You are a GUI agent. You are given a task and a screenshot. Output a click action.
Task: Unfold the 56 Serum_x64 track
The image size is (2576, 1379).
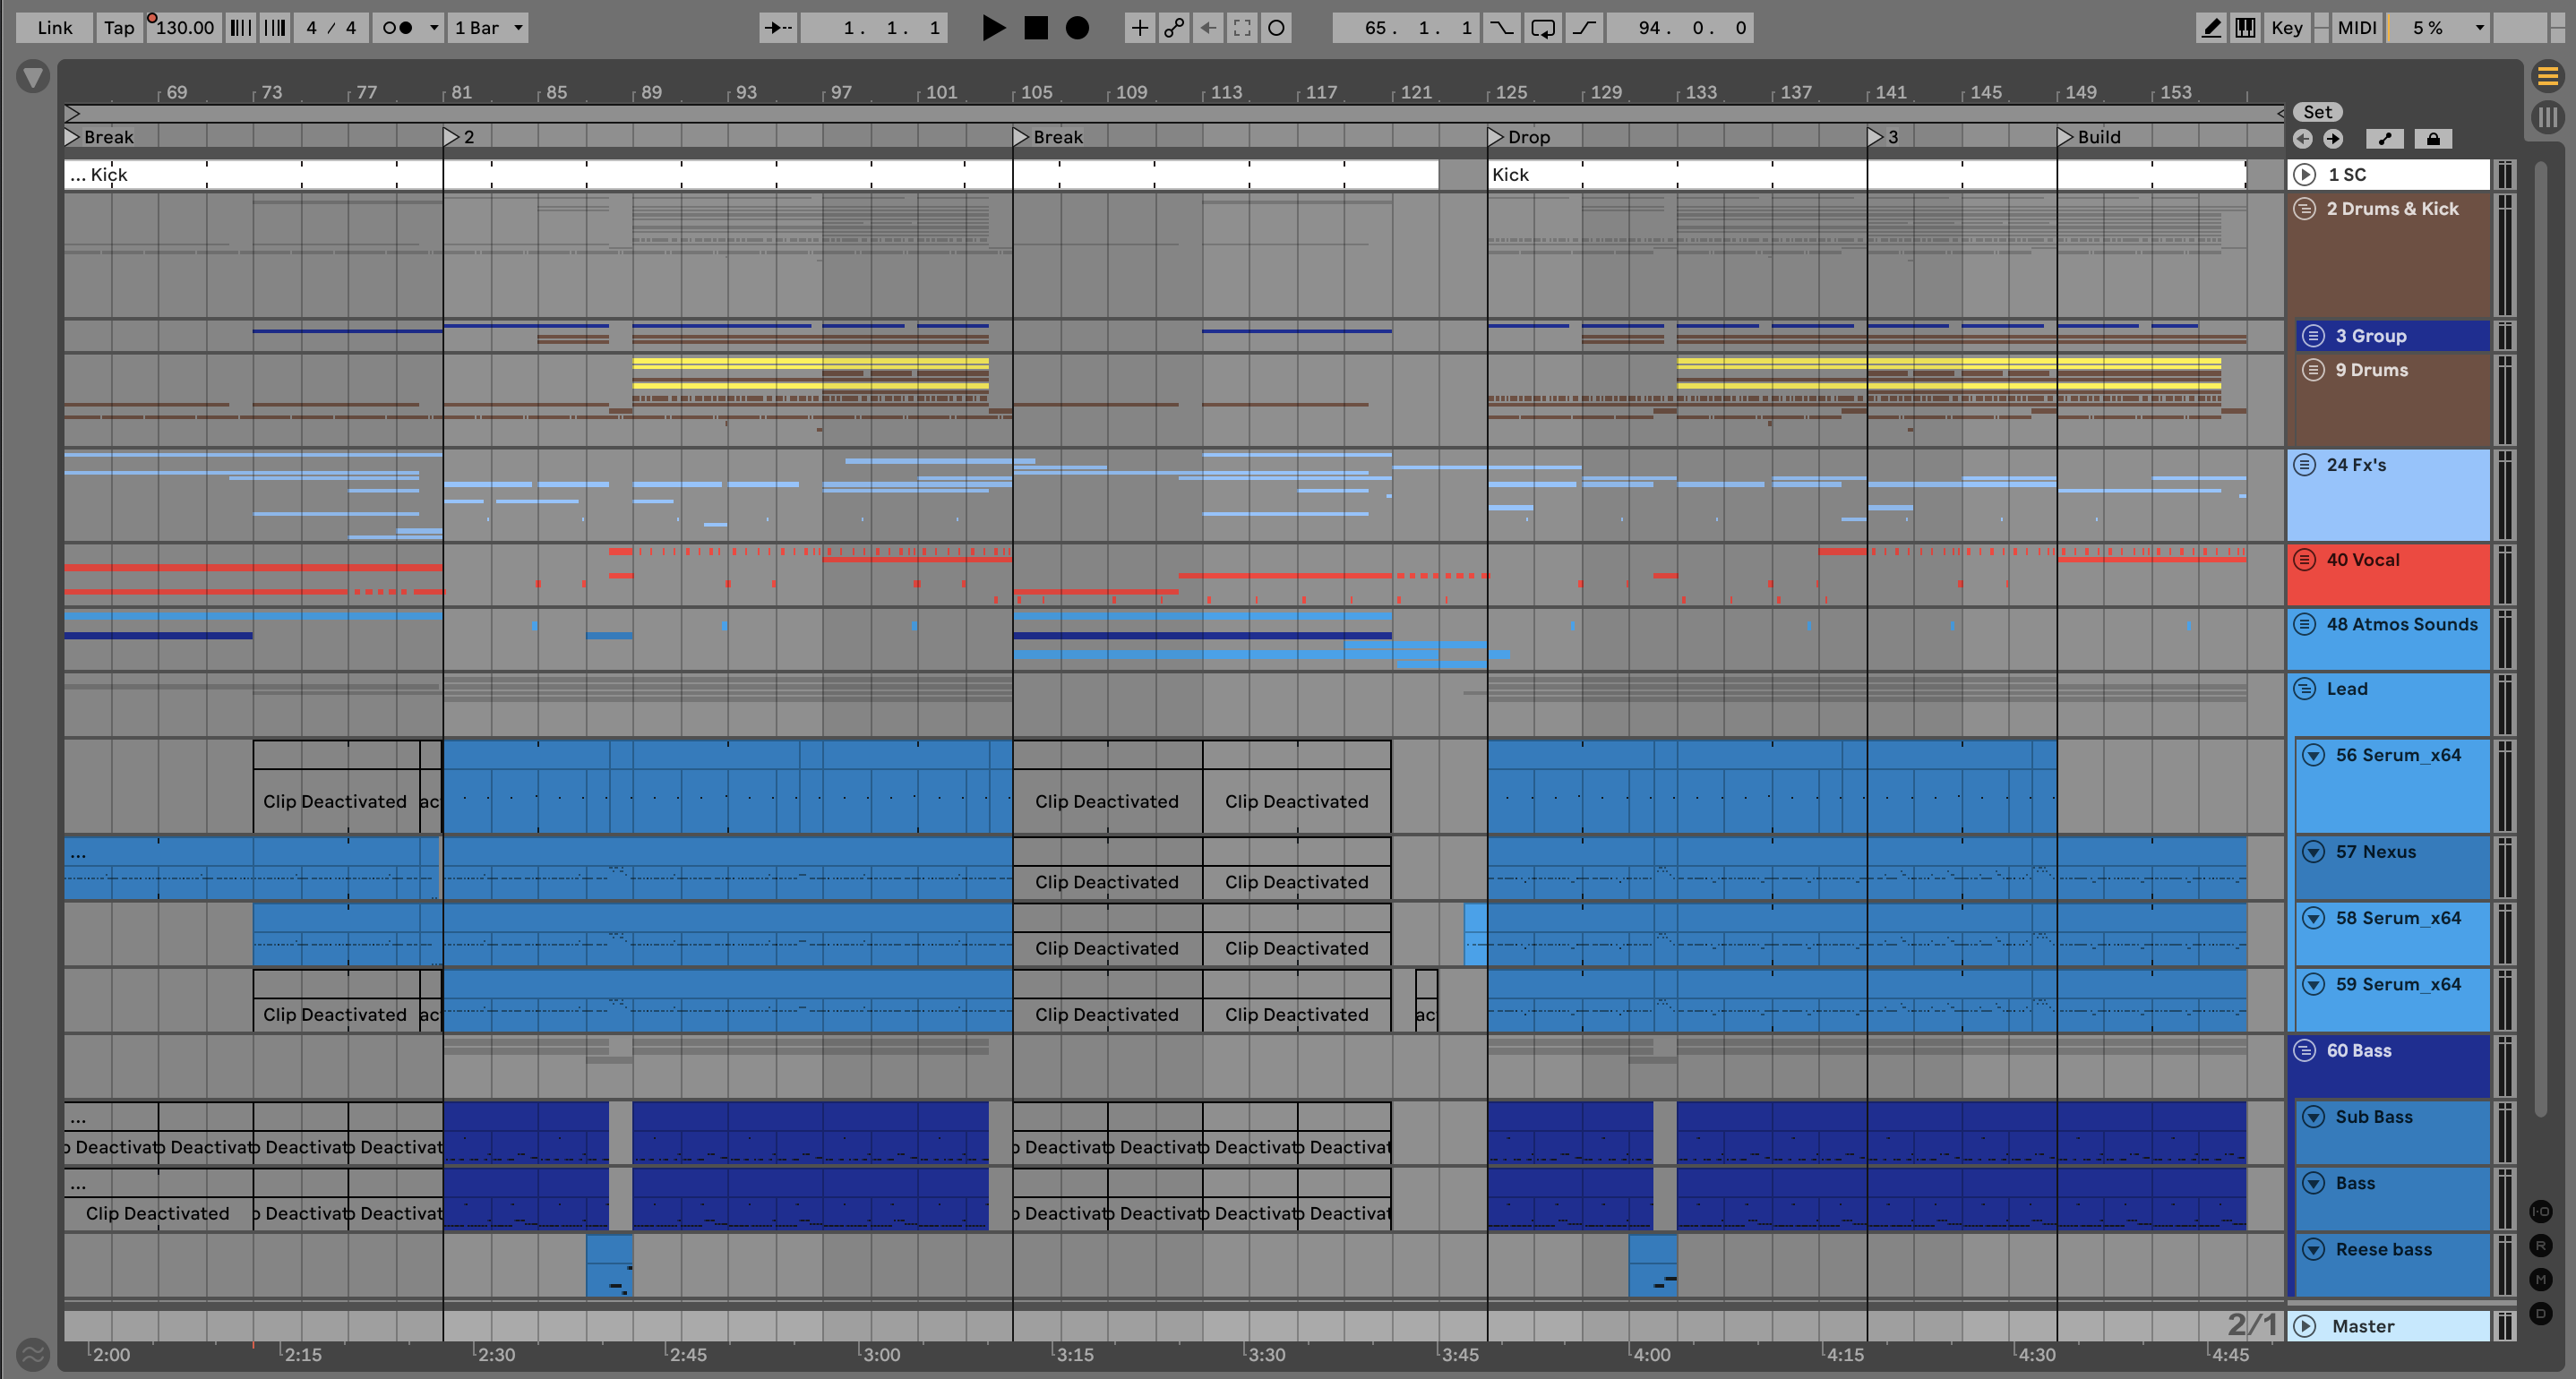(x=2313, y=755)
